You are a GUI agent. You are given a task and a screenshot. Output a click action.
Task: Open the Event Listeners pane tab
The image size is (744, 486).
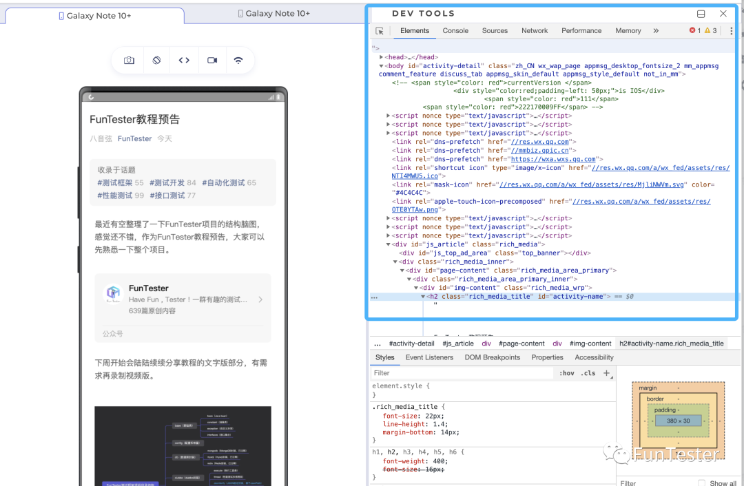(429, 357)
